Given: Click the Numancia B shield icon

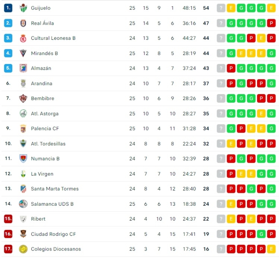Looking at the screenshot, I should pos(23,158).
